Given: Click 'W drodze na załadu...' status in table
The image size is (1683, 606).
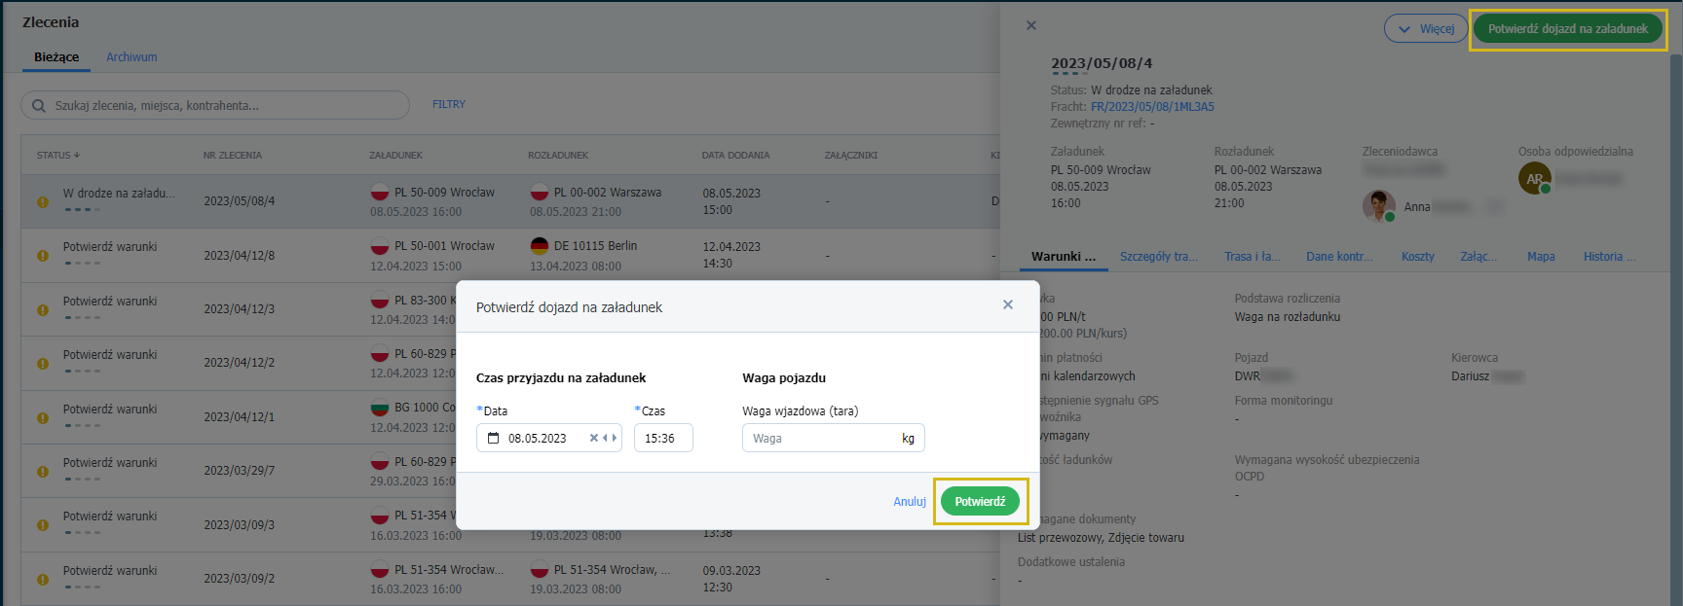Looking at the screenshot, I should pos(119,194).
